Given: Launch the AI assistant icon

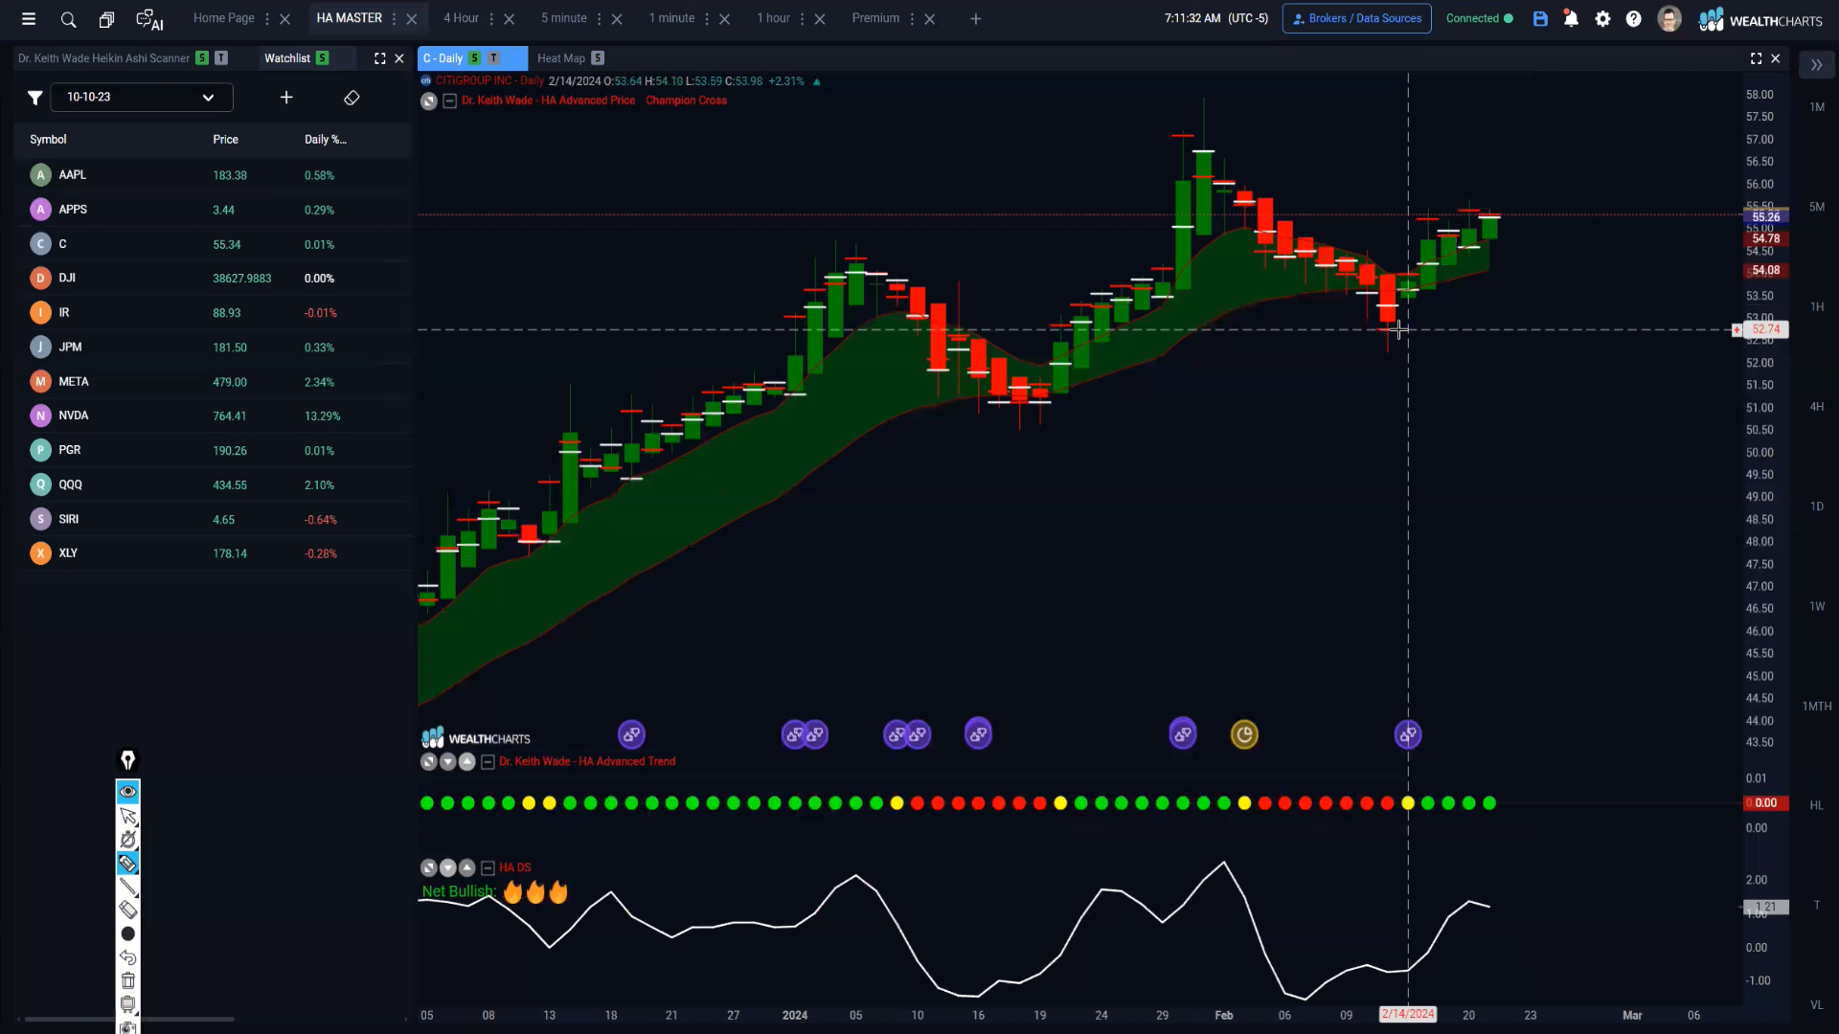Looking at the screenshot, I should pos(149,19).
